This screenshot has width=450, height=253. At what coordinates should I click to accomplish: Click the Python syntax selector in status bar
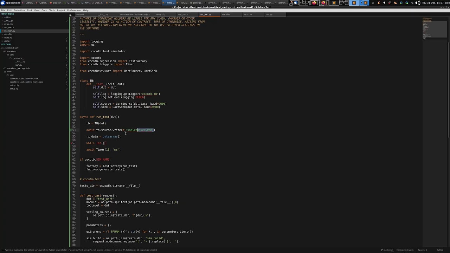tap(440, 250)
